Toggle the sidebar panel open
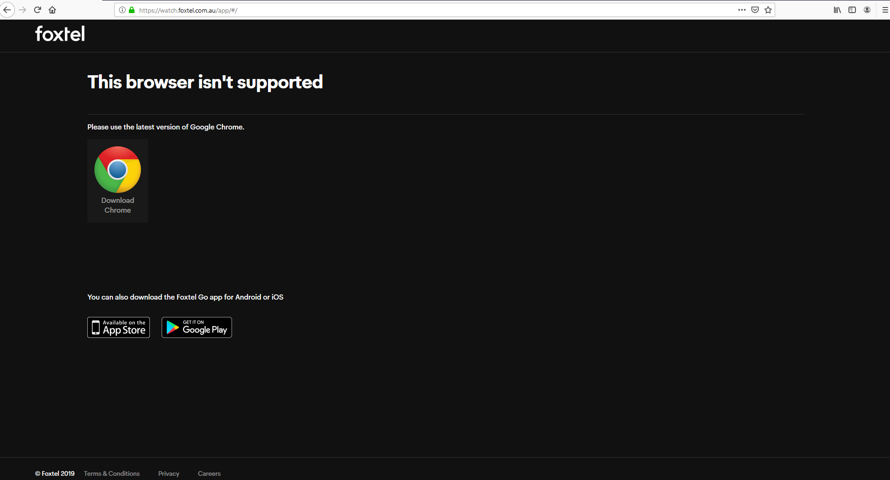The height and width of the screenshot is (480, 890). 851,10
